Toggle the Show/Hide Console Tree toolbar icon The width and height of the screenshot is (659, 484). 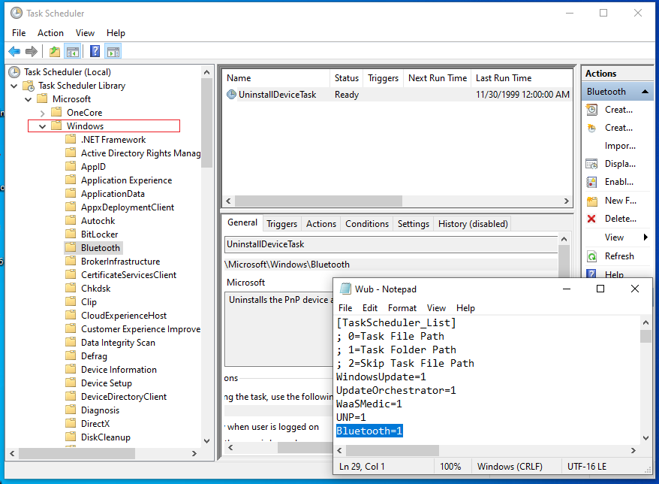(x=73, y=52)
